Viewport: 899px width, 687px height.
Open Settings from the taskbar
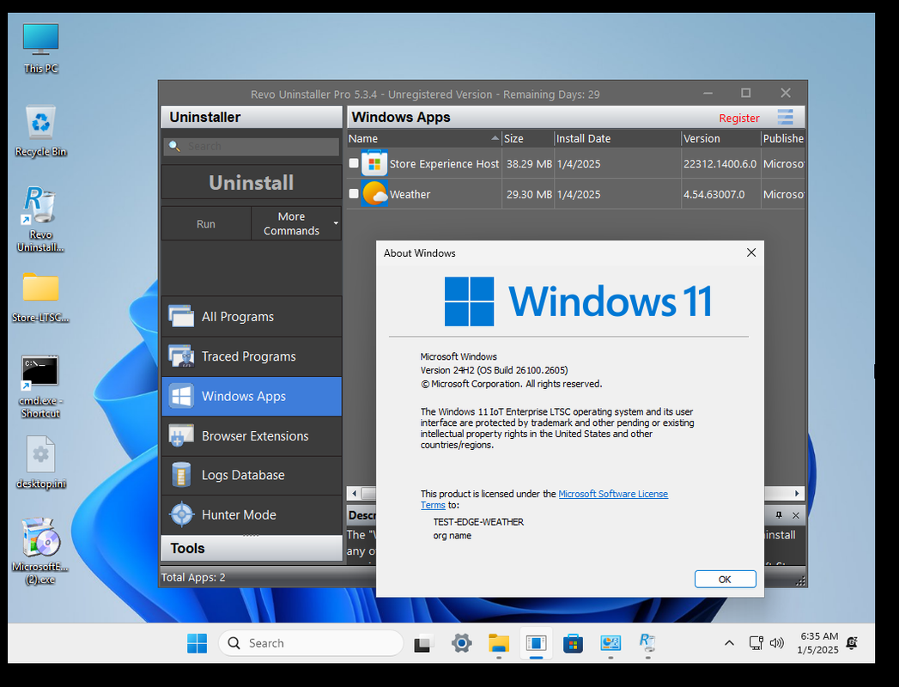tap(462, 643)
